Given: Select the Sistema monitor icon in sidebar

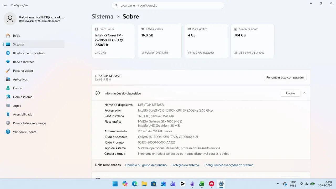Looking at the screenshot, I should (x=8, y=44).
